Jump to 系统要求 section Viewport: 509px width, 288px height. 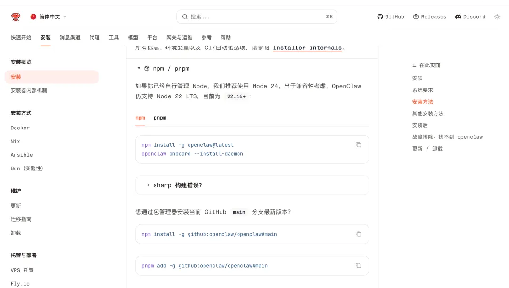423,90
